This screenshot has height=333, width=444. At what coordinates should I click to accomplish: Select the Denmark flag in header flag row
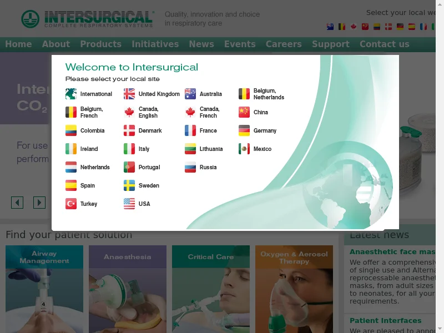pos(388,27)
